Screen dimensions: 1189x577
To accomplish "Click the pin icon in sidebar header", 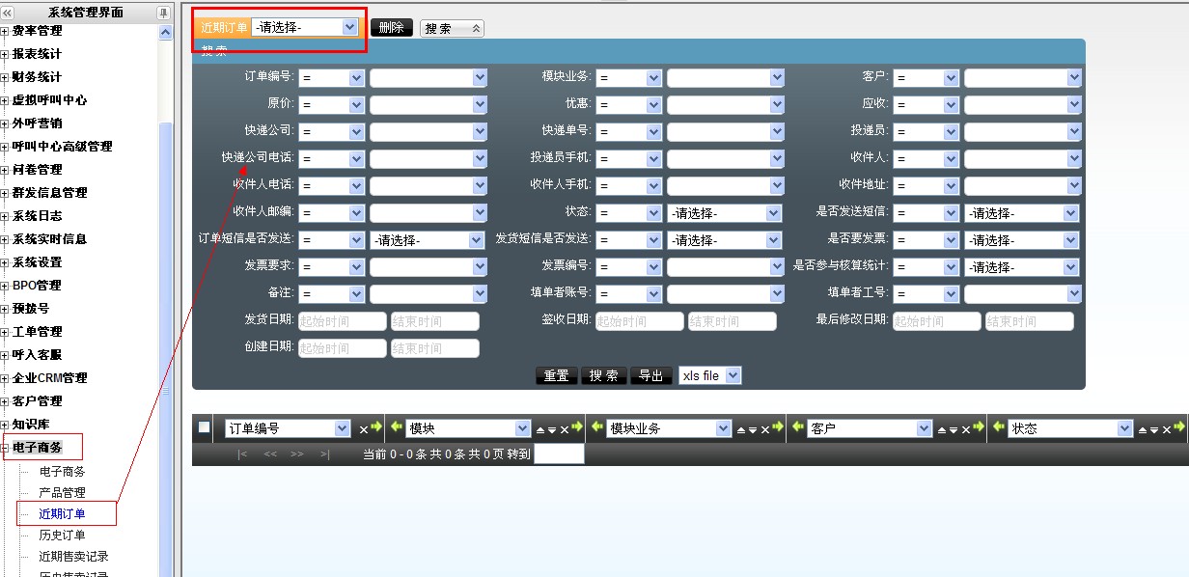I will [163, 13].
